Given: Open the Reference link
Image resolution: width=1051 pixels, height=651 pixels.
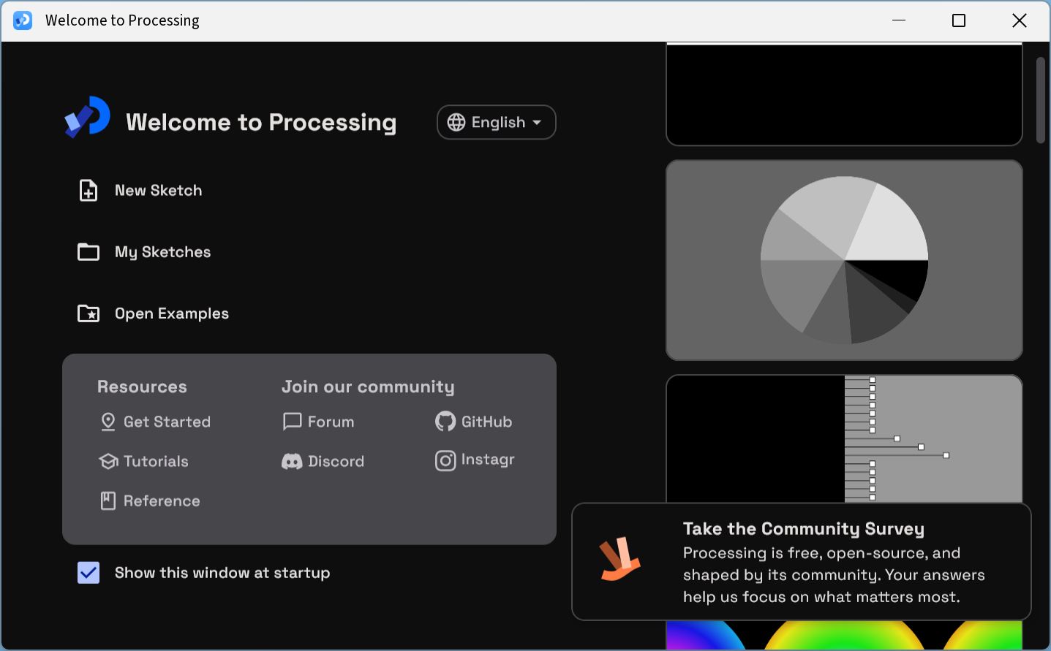Looking at the screenshot, I should click(150, 501).
